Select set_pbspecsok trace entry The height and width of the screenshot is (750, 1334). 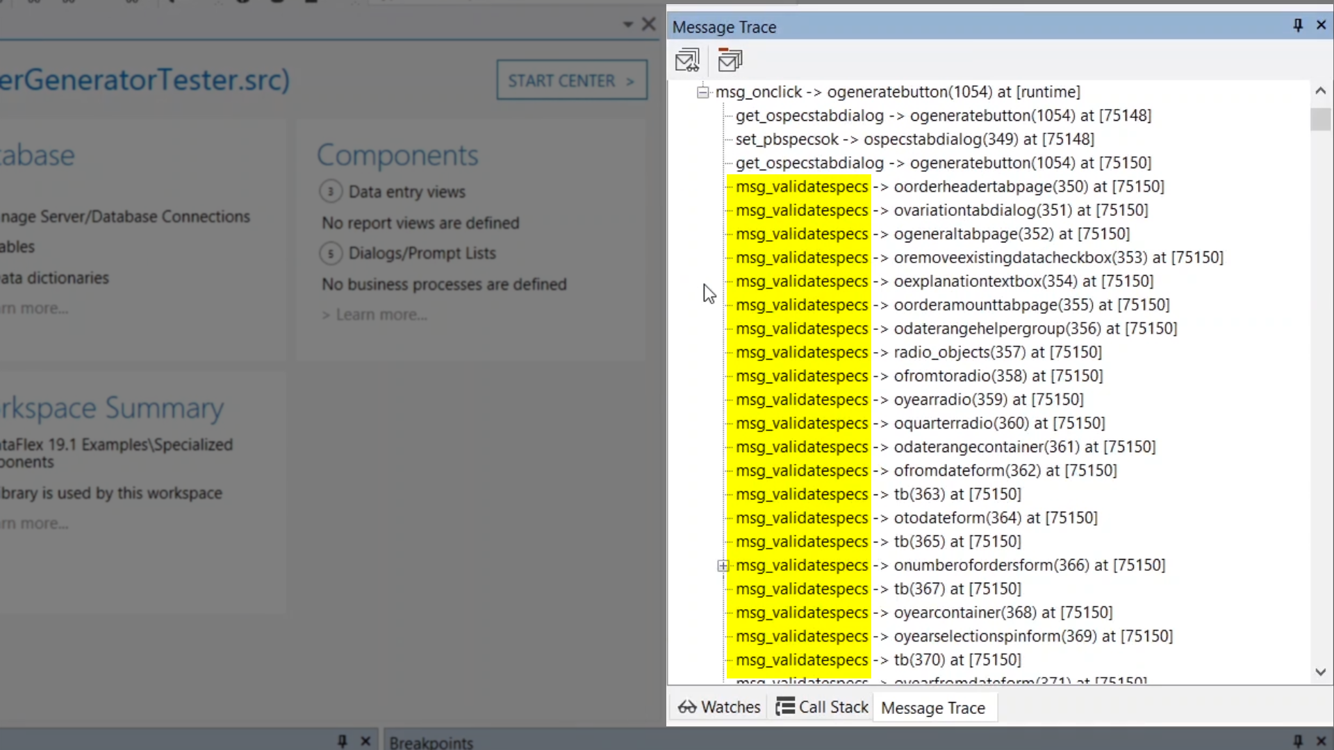pyautogui.click(x=914, y=140)
